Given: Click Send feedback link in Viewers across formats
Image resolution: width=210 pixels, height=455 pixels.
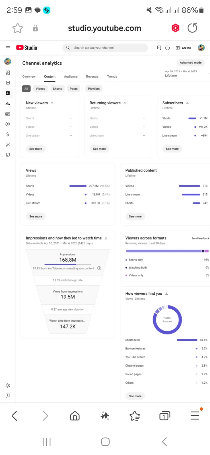Looking at the screenshot, I should (200, 238).
